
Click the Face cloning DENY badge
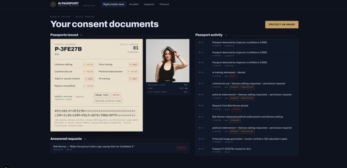coord(133,65)
